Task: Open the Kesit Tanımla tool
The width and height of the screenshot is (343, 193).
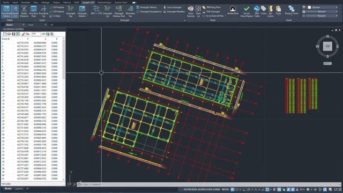Action: [191, 11]
